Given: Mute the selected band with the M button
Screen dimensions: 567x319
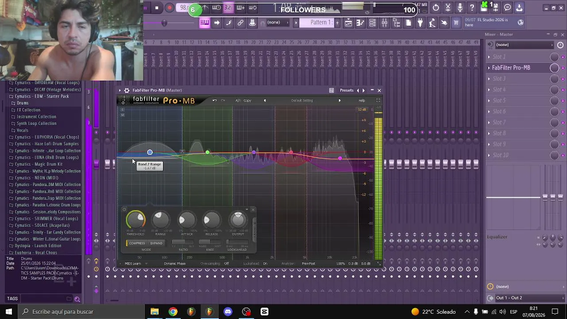Looking at the screenshot, I should [122, 115].
